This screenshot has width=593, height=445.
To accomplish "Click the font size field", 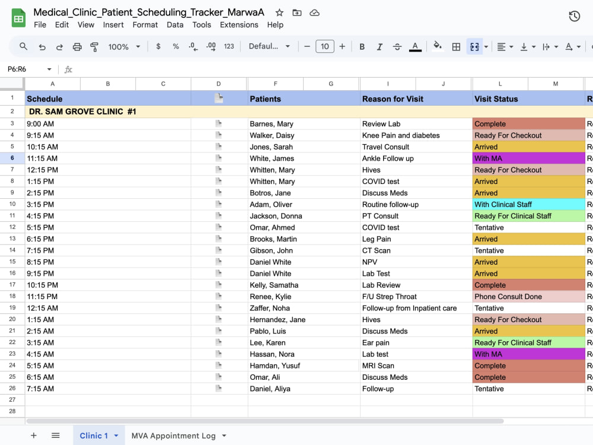I will coord(325,46).
